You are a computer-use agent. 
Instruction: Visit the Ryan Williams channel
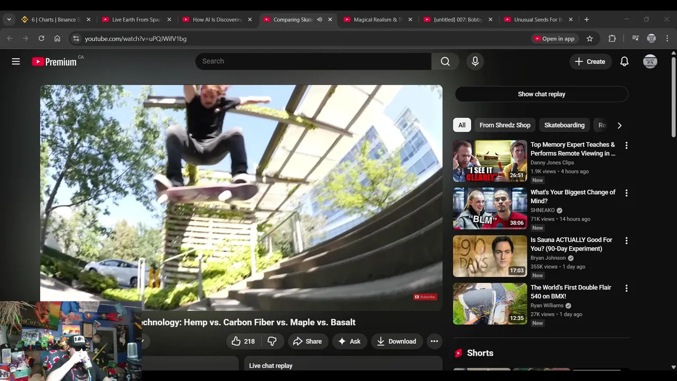pos(547,305)
